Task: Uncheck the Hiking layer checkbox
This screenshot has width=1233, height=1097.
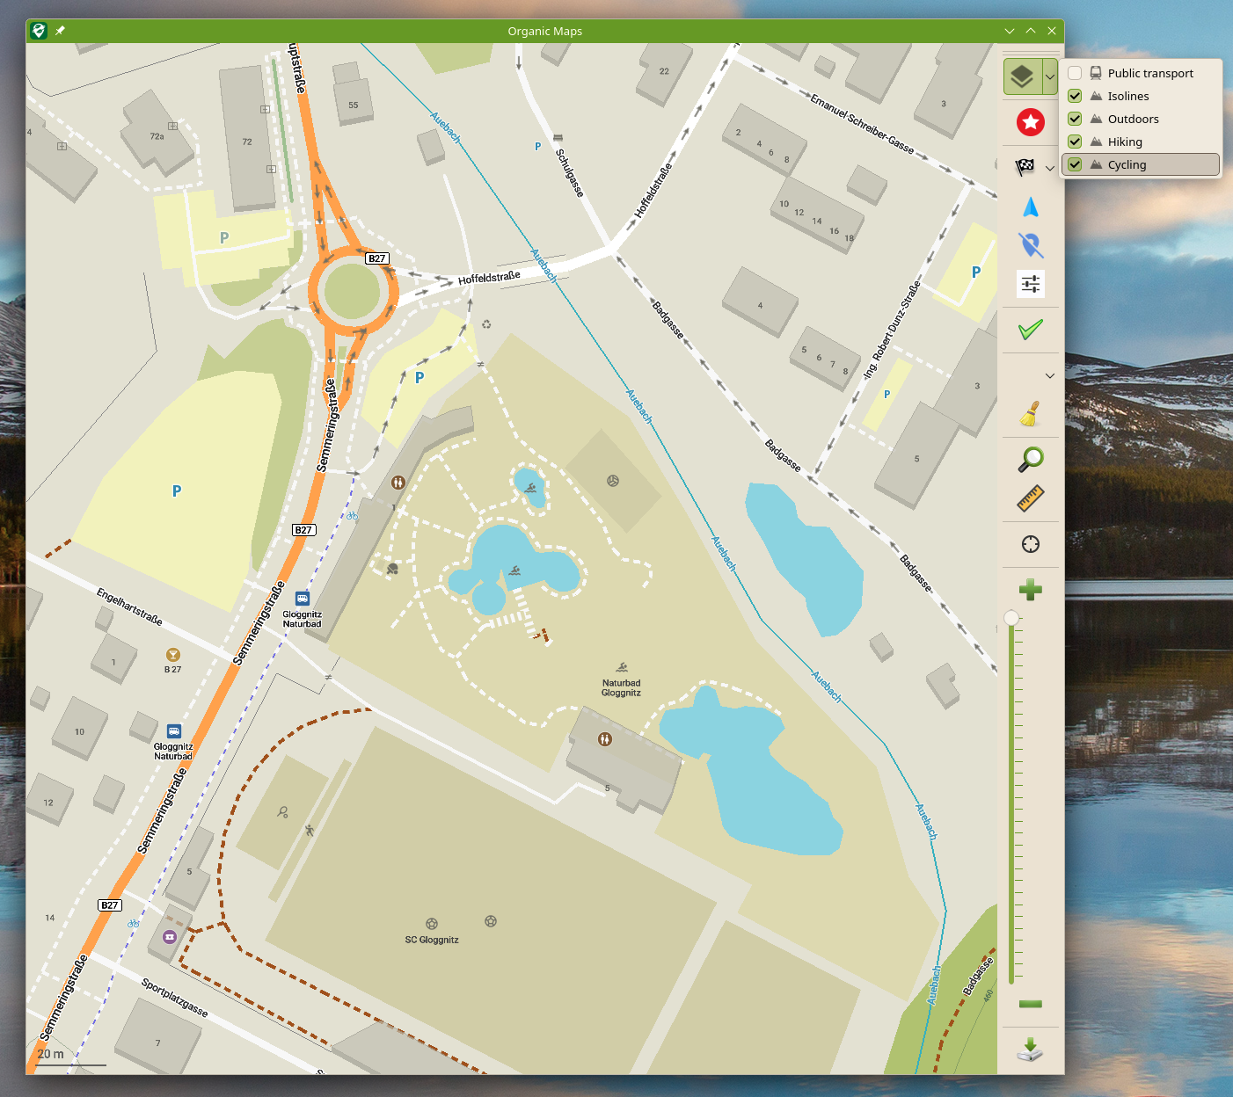Action: [x=1075, y=142]
